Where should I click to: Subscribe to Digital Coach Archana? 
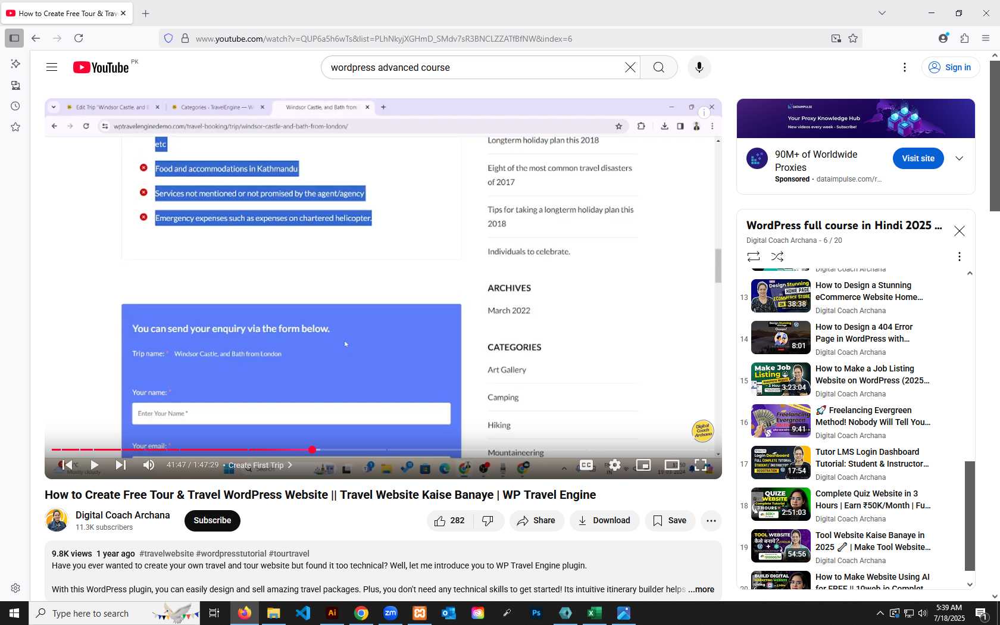point(212,520)
